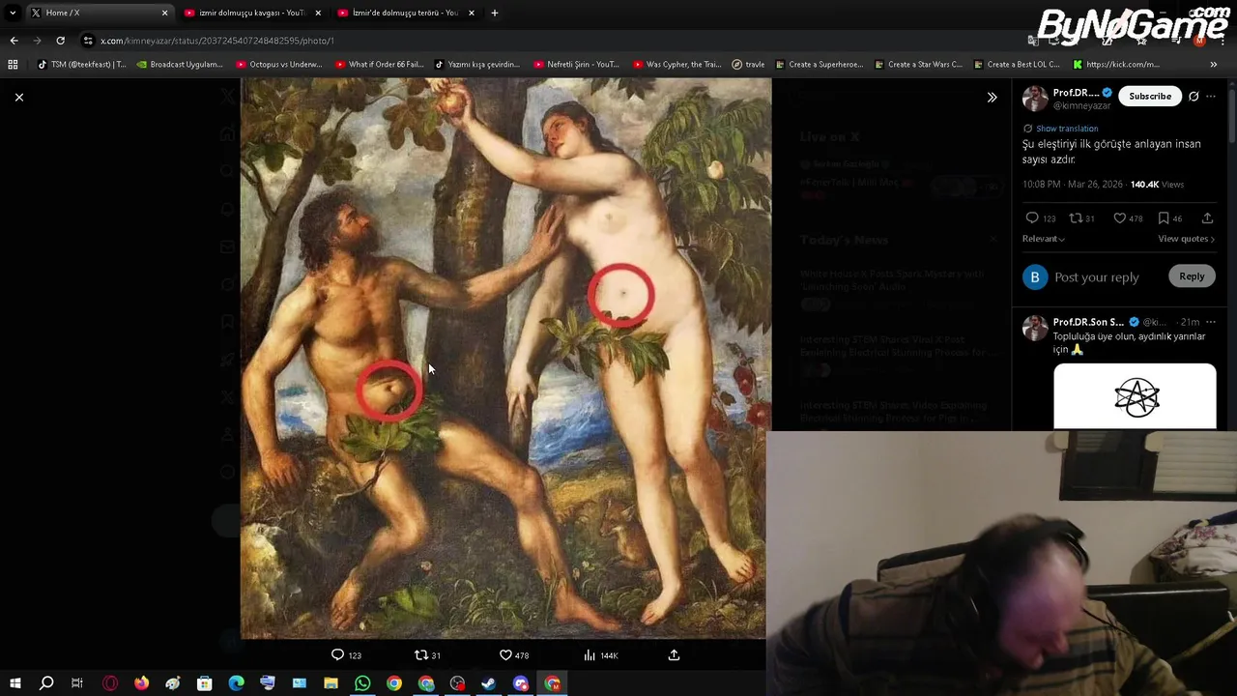The image size is (1237, 696).
Task: Open Windows taskbar search
Action: tap(46, 683)
